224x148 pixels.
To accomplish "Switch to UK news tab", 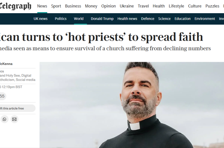I will point(41,19).
